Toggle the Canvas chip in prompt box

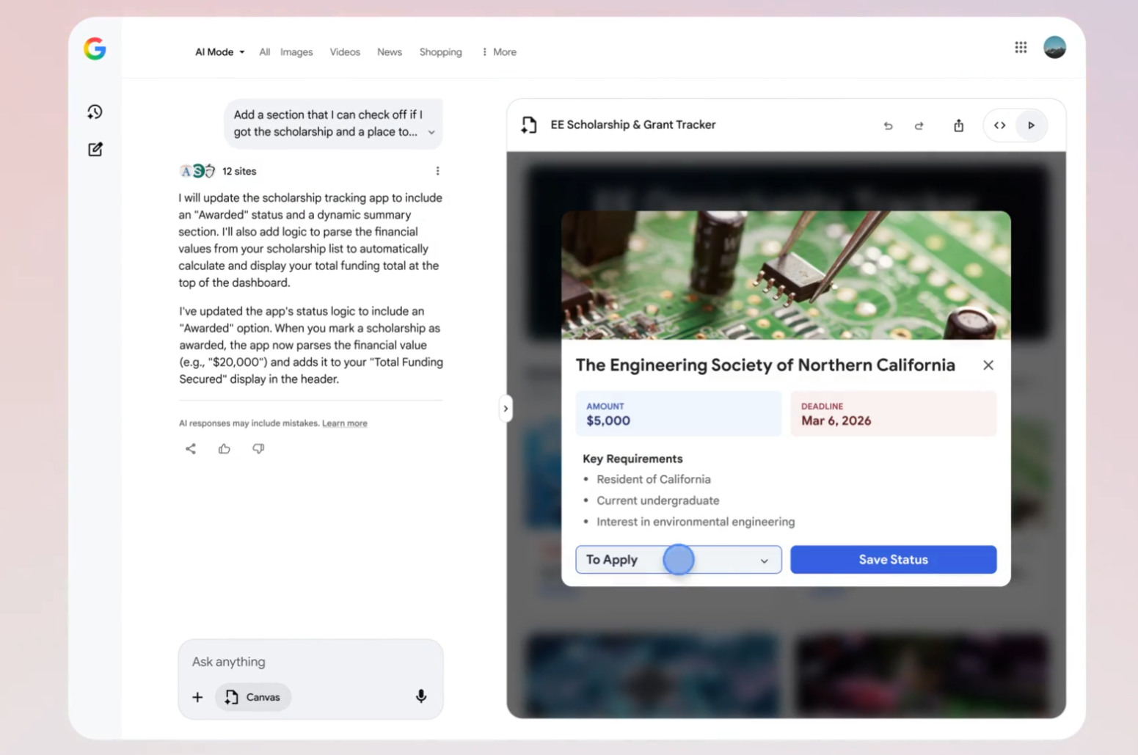click(253, 697)
